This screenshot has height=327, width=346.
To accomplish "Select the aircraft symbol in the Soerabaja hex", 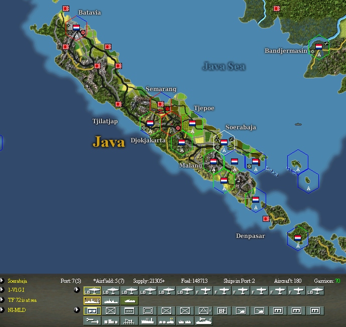I will click(231, 139).
